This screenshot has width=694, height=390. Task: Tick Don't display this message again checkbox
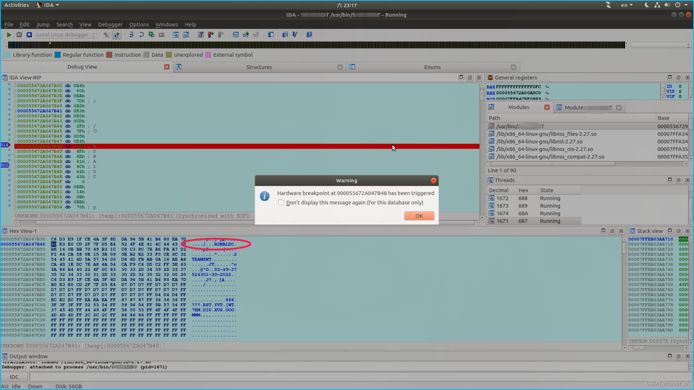[281, 203]
